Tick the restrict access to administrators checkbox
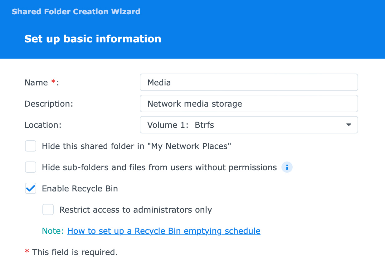The image size is (385, 265). (x=48, y=210)
